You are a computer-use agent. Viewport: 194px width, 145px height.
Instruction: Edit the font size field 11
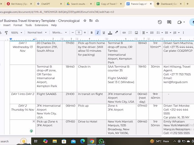[79, 33]
